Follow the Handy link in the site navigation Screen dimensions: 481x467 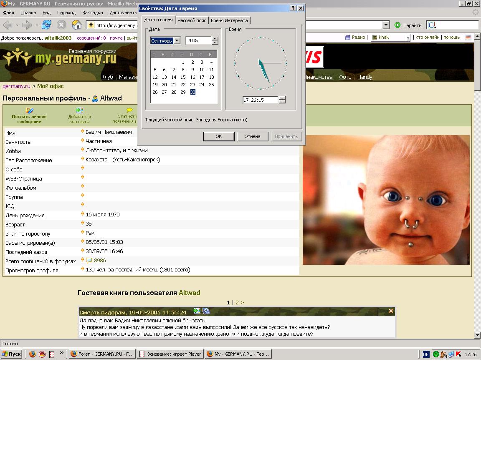(x=365, y=77)
